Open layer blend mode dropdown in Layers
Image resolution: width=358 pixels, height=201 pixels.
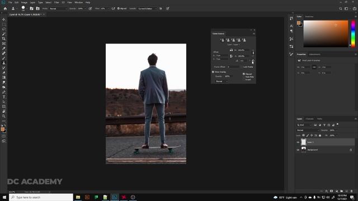tap(308, 130)
